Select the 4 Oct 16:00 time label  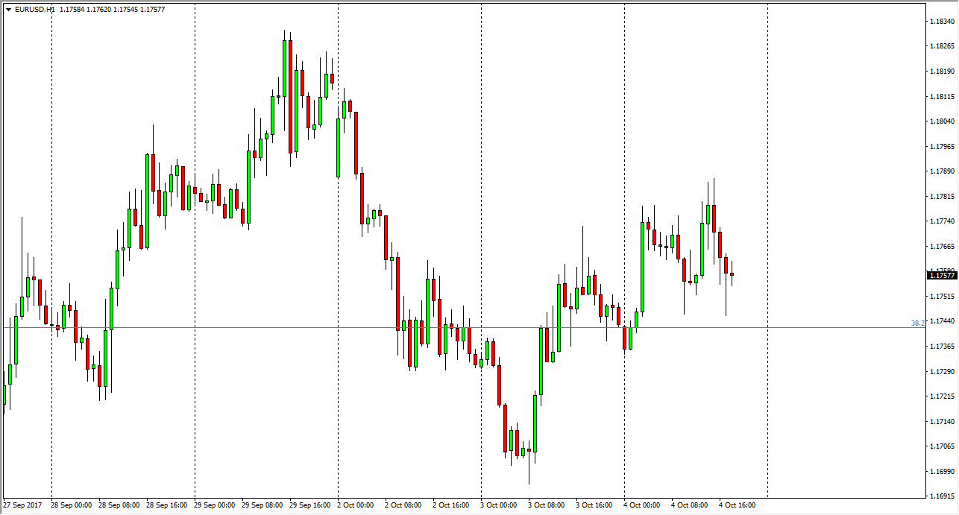738,505
